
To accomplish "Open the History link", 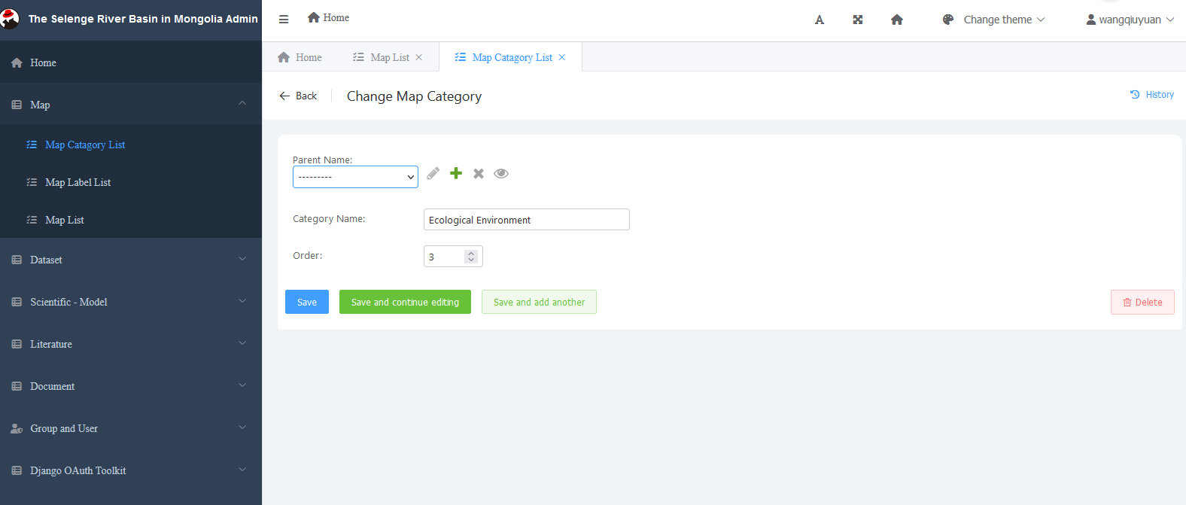I will [1152, 95].
